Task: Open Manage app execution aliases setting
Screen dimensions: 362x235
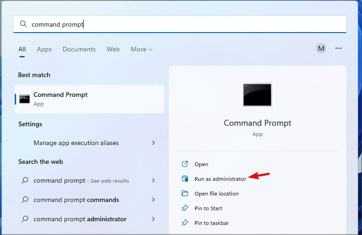Action: point(89,143)
